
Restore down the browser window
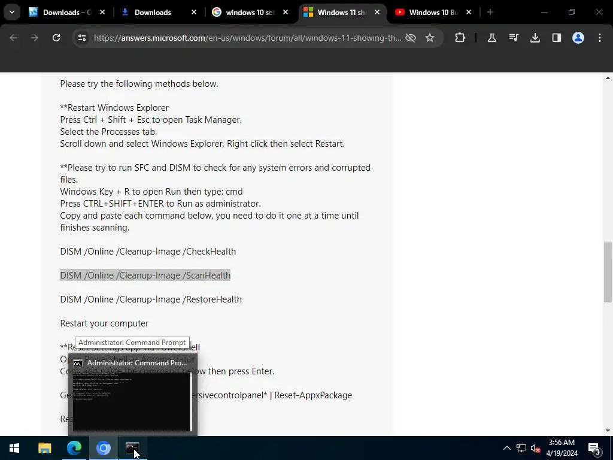tap(572, 12)
